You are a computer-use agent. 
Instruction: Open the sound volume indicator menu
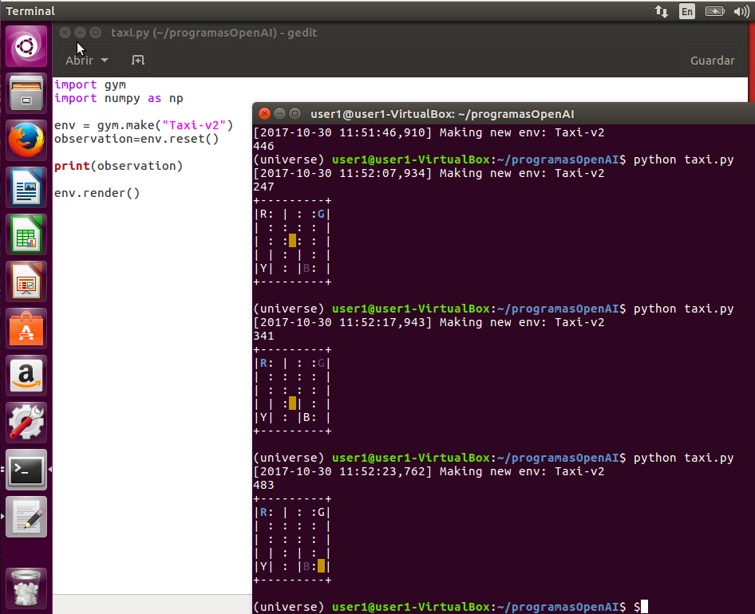pyautogui.click(x=741, y=11)
